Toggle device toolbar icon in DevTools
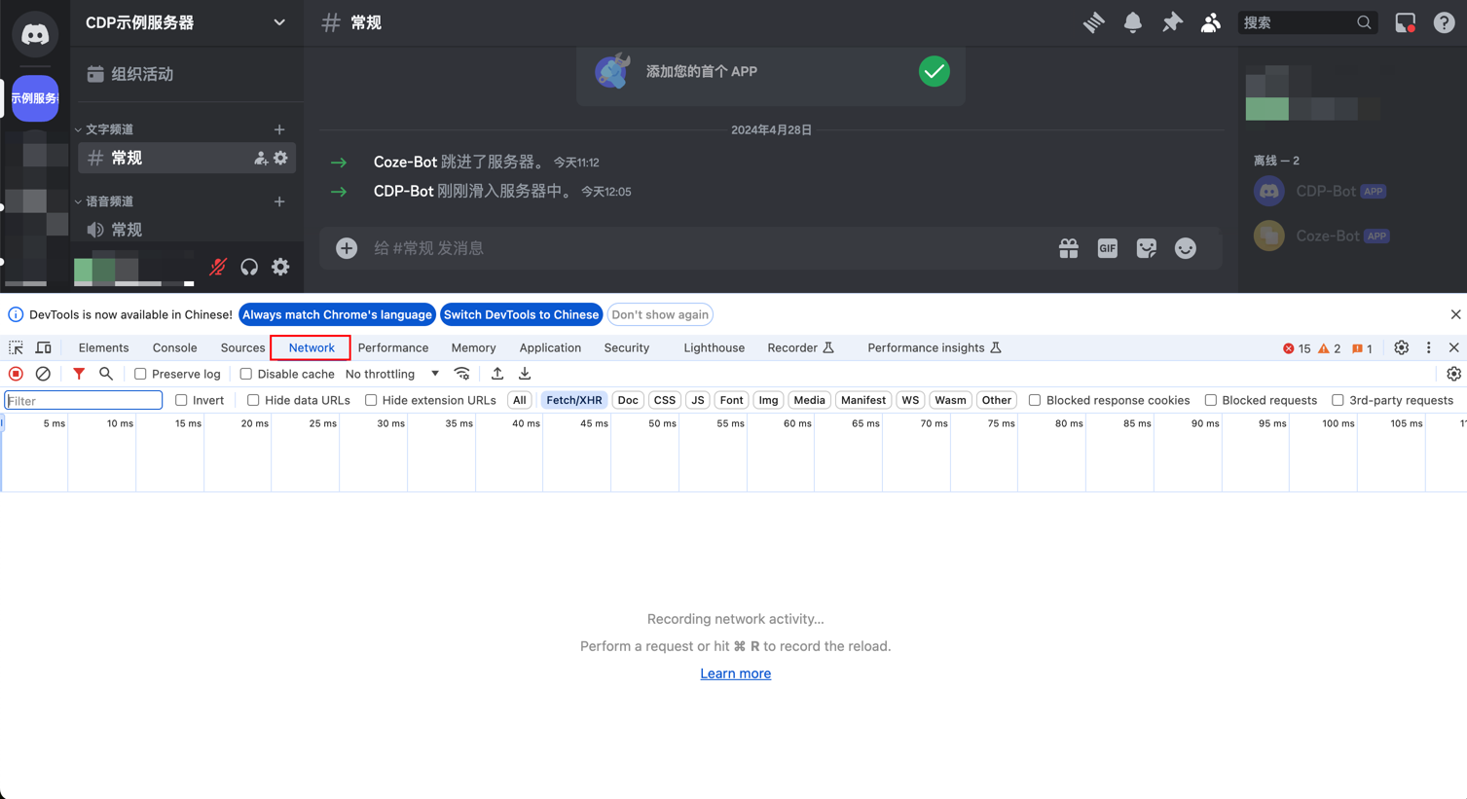The width and height of the screenshot is (1467, 799). 44,347
